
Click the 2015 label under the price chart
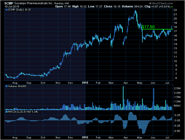pos(85,83)
